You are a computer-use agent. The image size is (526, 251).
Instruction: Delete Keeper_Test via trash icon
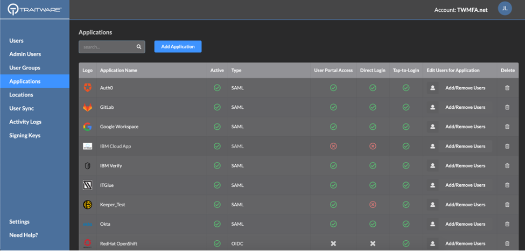tap(507, 205)
